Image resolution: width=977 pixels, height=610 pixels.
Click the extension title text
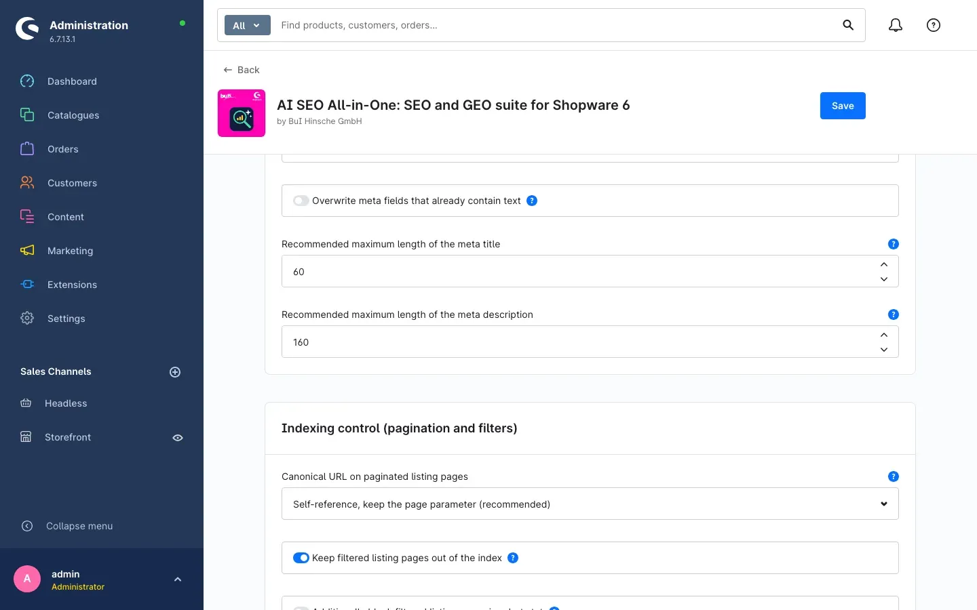click(453, 105)
